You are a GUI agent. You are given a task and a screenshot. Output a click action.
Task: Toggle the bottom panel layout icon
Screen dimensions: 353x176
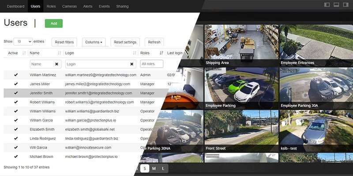tap(336, 5)
